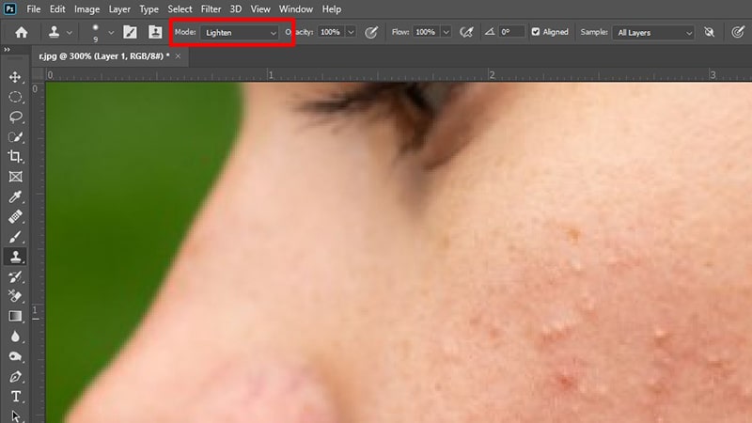The image size is (752, 423).
Task: Select the Healing Brush tool
Action: point(15,217)
